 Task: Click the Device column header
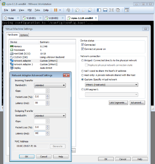[x=24, y=42]
